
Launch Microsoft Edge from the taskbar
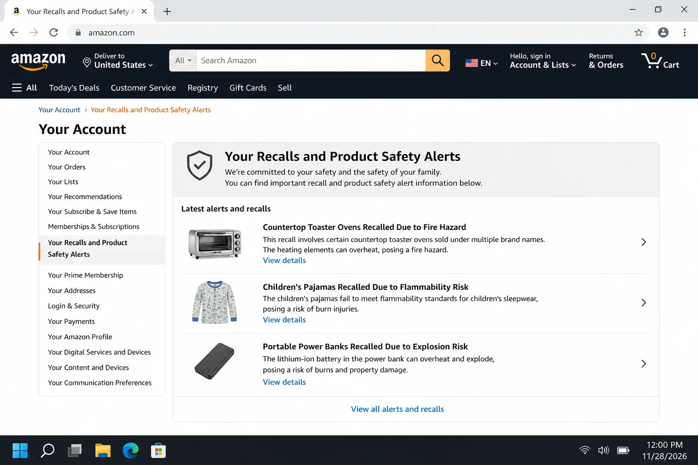click(130, 450)
